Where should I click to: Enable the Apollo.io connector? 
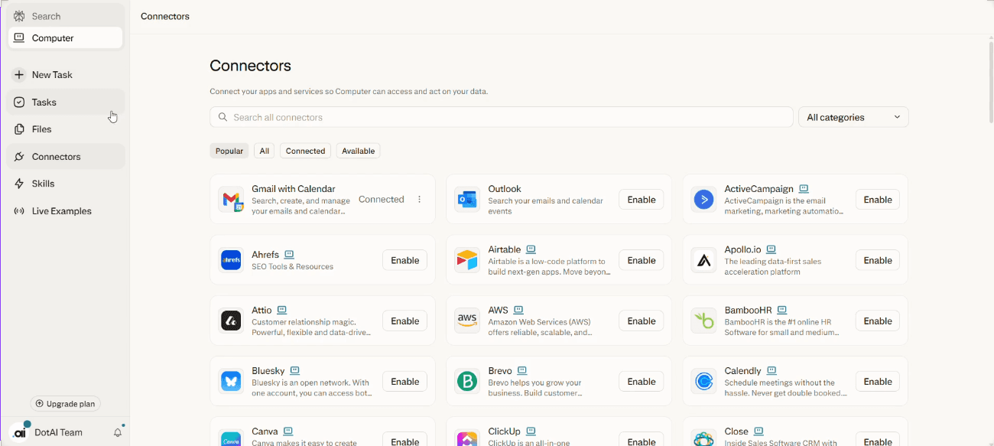[x=878, y=260]
